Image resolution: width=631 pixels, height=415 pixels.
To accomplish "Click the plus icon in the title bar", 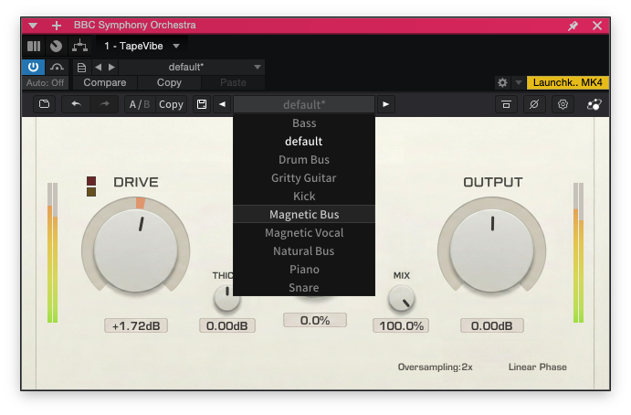I will click(57, 26).
